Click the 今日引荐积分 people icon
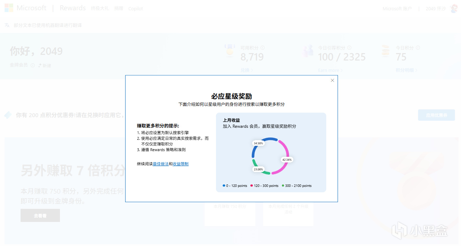Image resolution: width=461 pixels, height=246 pixels. pos(307,51)
